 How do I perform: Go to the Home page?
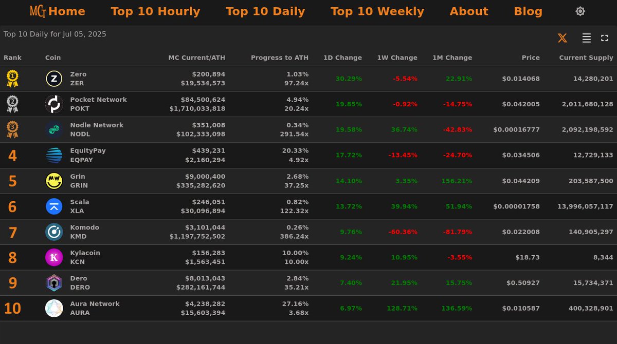67,11
